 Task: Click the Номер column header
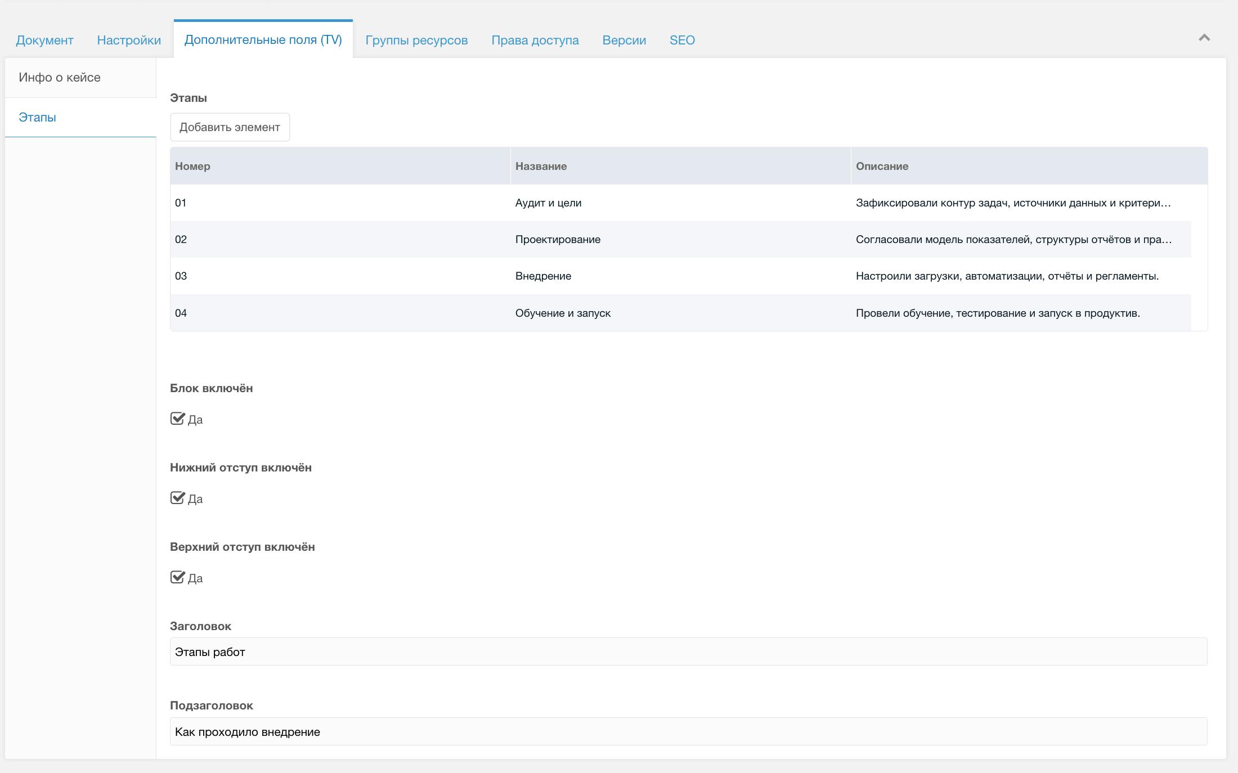[x=192, y=166]
